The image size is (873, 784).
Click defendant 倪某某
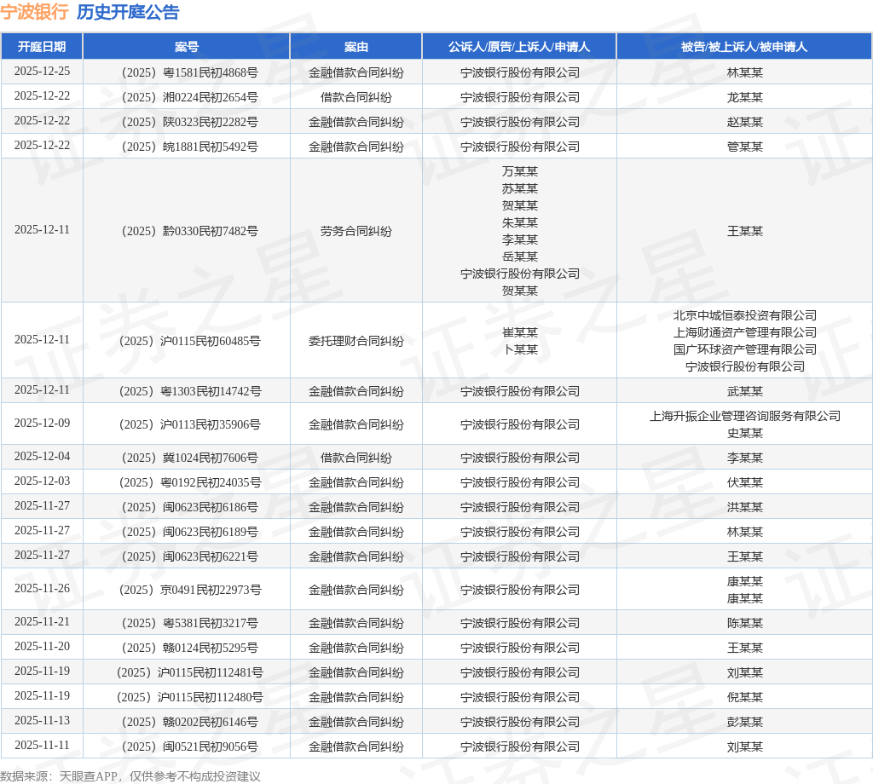coord(745,697)
